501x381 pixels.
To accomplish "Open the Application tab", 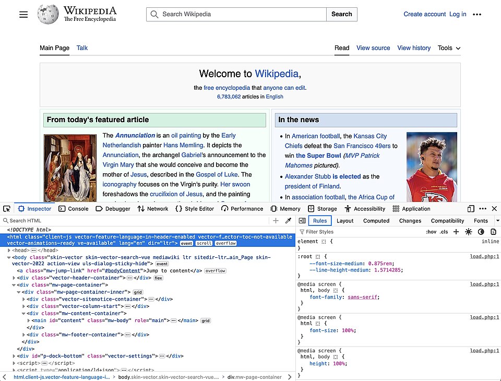I will click(411, 209).
